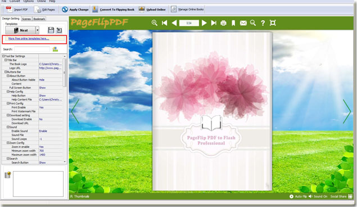Collapse the Title Bar node
The height and width of the screenshot is (207, 357).
pyautogui.click(x=6, y=60)
